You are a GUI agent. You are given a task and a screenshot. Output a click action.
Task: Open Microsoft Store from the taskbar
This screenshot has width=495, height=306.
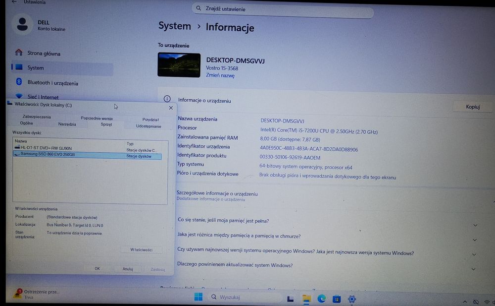[x=337, y=299]
